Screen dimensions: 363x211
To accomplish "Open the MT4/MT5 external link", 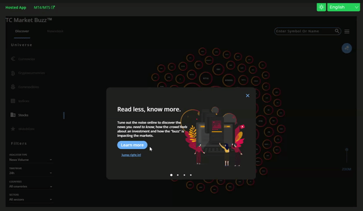I will point(44,7).
